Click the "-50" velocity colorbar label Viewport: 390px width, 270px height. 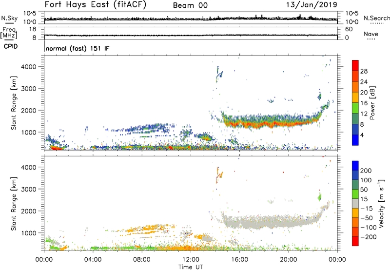(367, 218)
